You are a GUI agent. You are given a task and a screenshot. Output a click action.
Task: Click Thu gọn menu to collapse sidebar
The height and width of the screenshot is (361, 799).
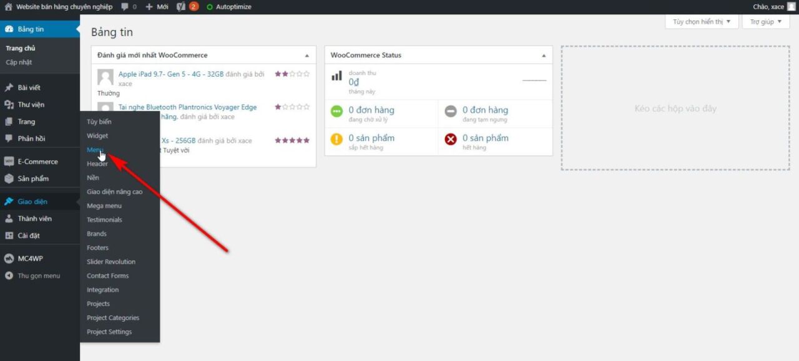[39, 276]
